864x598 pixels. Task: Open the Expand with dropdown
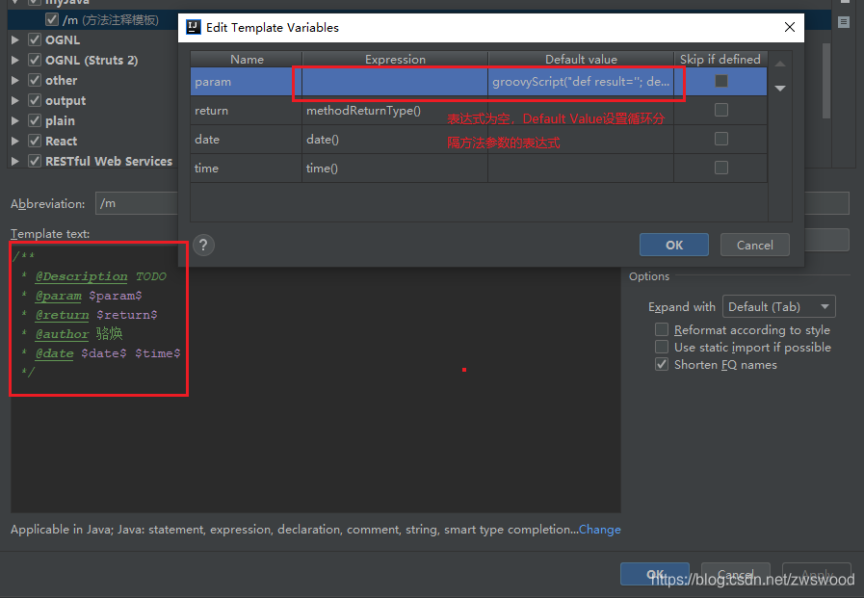pyautogui.click(x=778, y=307)
